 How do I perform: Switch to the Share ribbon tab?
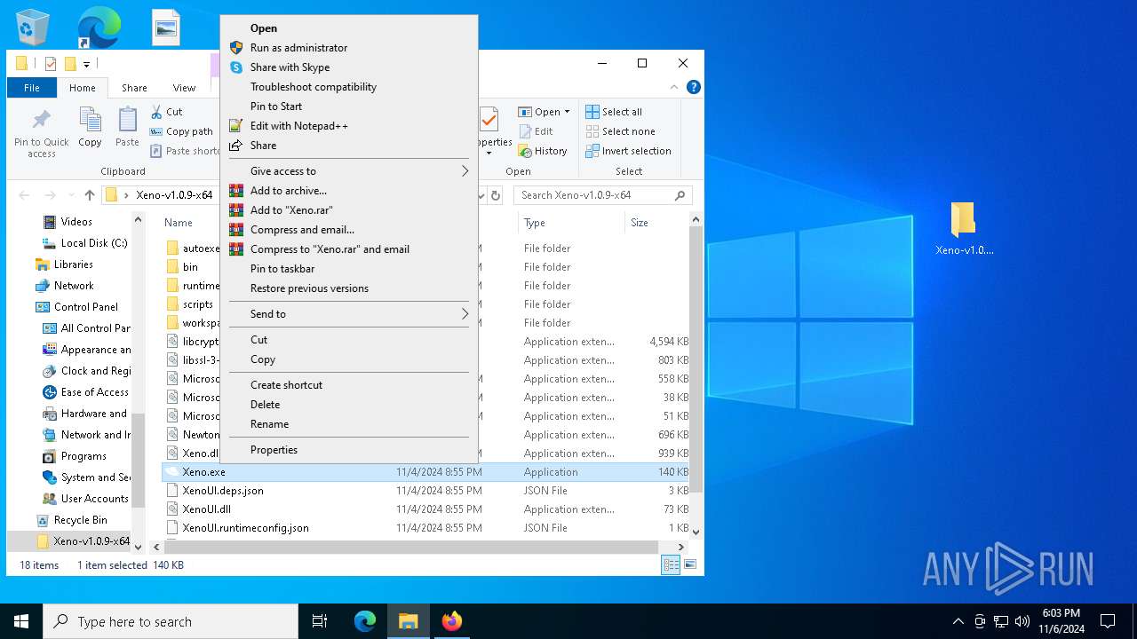point(134,88)
